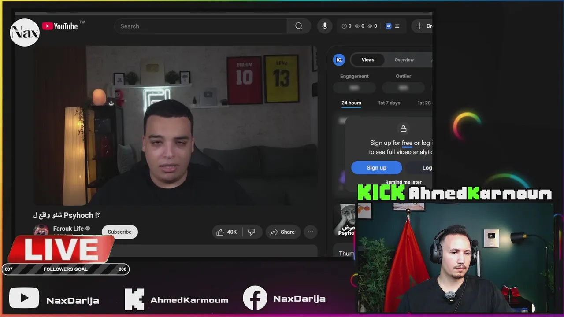Click Sign up for vidIQ analytics

pyautogui.click(x=377, y=168)
